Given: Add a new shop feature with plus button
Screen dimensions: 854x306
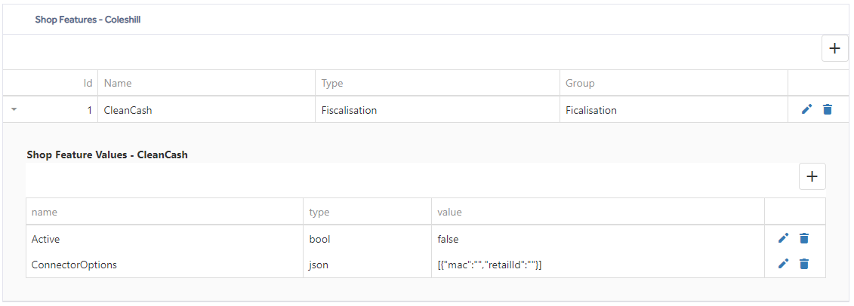Looking at the screenshot, I should click(834, 48).
